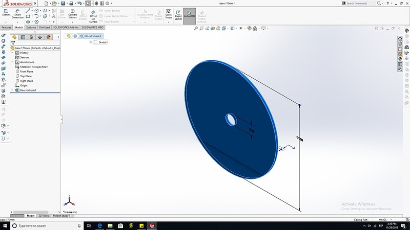Open Quick Snaps
410x230 pixels.
(x=169, y=14)
